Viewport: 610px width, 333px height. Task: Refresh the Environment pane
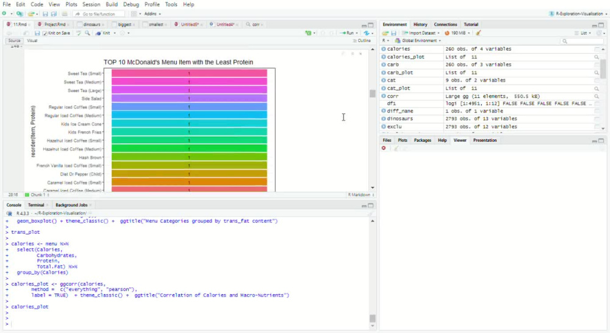pyautogui.click(x=600, y=33)
